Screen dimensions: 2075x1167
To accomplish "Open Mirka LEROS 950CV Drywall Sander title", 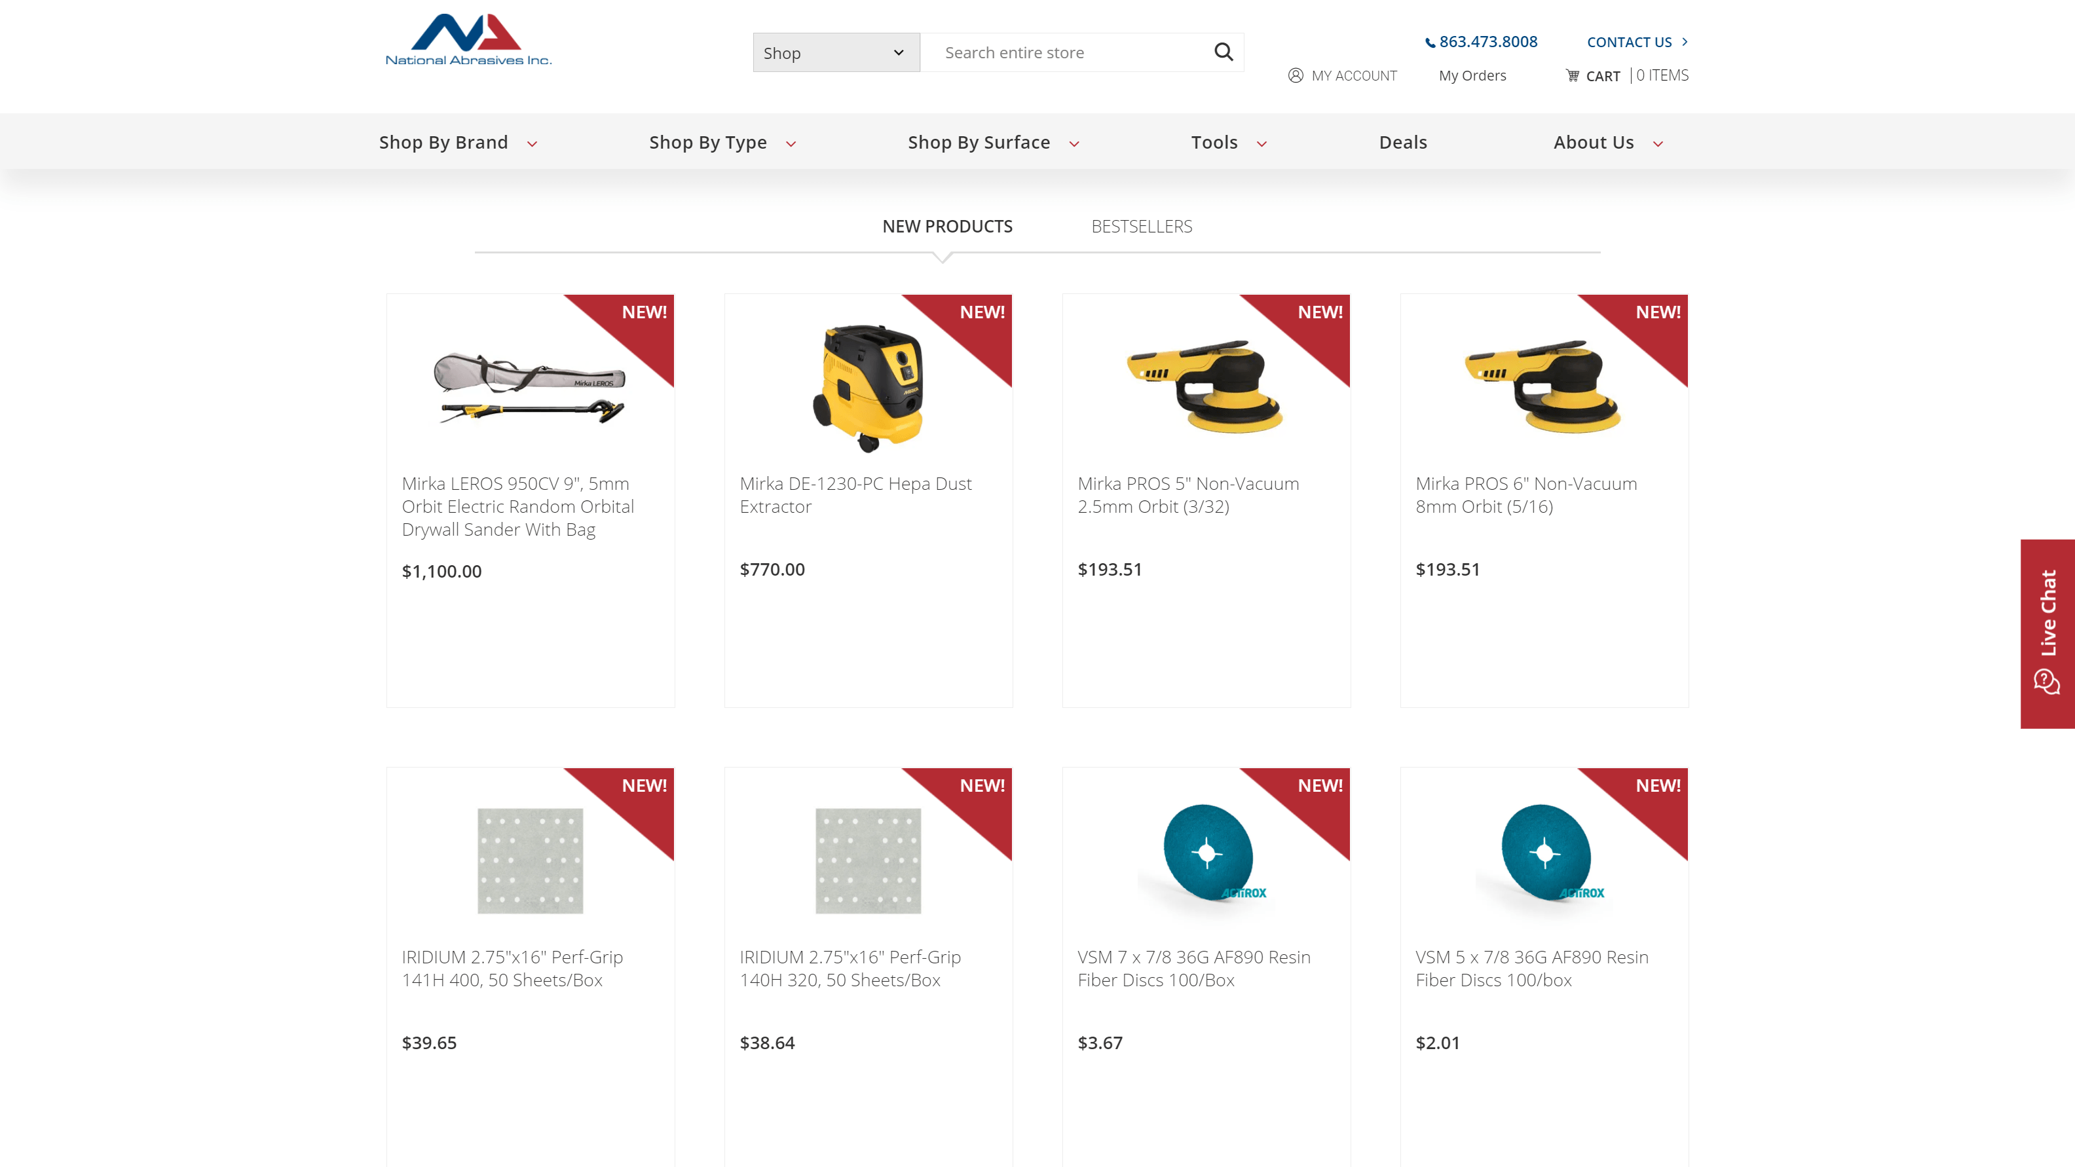I will click(518, 507).
